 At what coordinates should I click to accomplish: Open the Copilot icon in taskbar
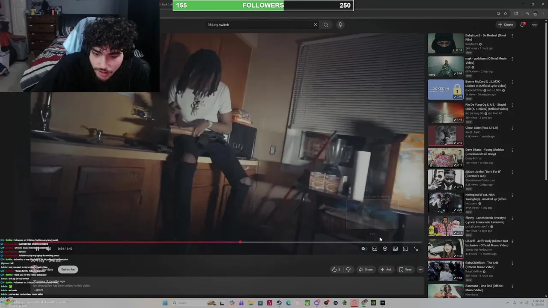pyautogui.click(x=232, y=303)
